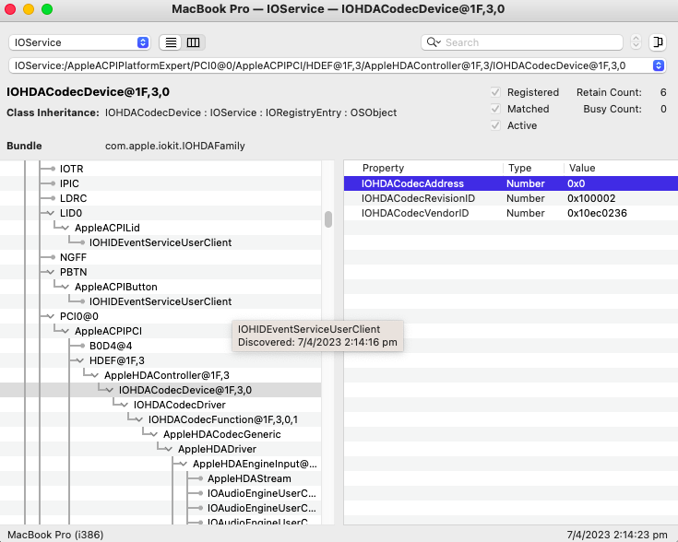
Task: Click the bundle name com.apple.iokit.IOHDAFamily
Action: pyautogui.click(x=174, y=146)
